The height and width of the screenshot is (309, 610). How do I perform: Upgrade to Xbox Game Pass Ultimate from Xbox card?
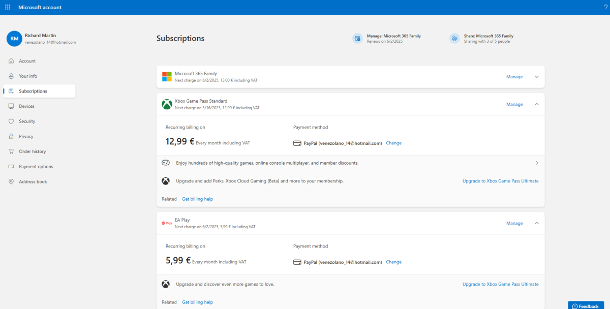click(x=500, y=181)
